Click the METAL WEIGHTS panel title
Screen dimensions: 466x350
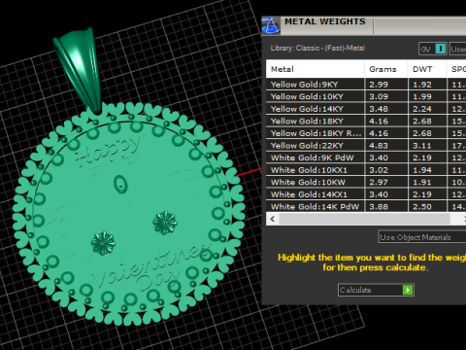tap(325, 21)
